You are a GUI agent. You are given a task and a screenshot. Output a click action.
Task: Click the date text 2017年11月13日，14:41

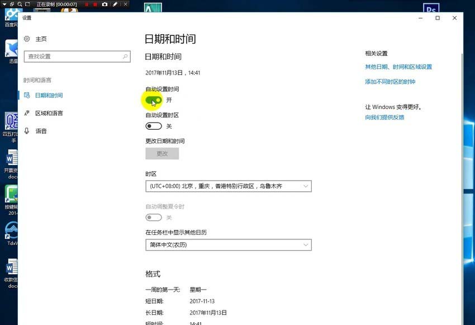coord(173,73)
